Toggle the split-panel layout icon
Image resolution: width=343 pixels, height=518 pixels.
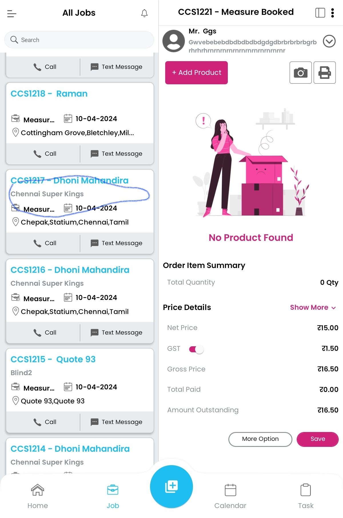pyautogui.click(x=320, y=13)
